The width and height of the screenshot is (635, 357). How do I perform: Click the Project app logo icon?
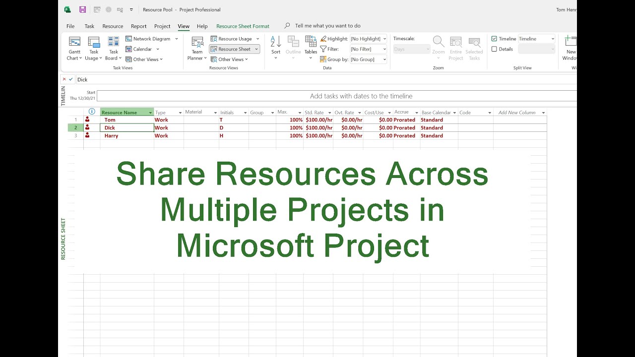click(x=68, y=9)
